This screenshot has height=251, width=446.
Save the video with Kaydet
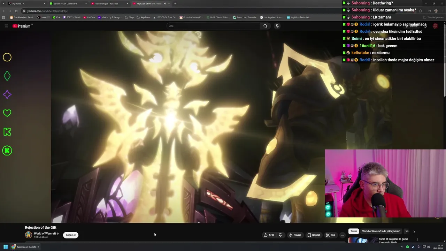(x=313, y=235)
